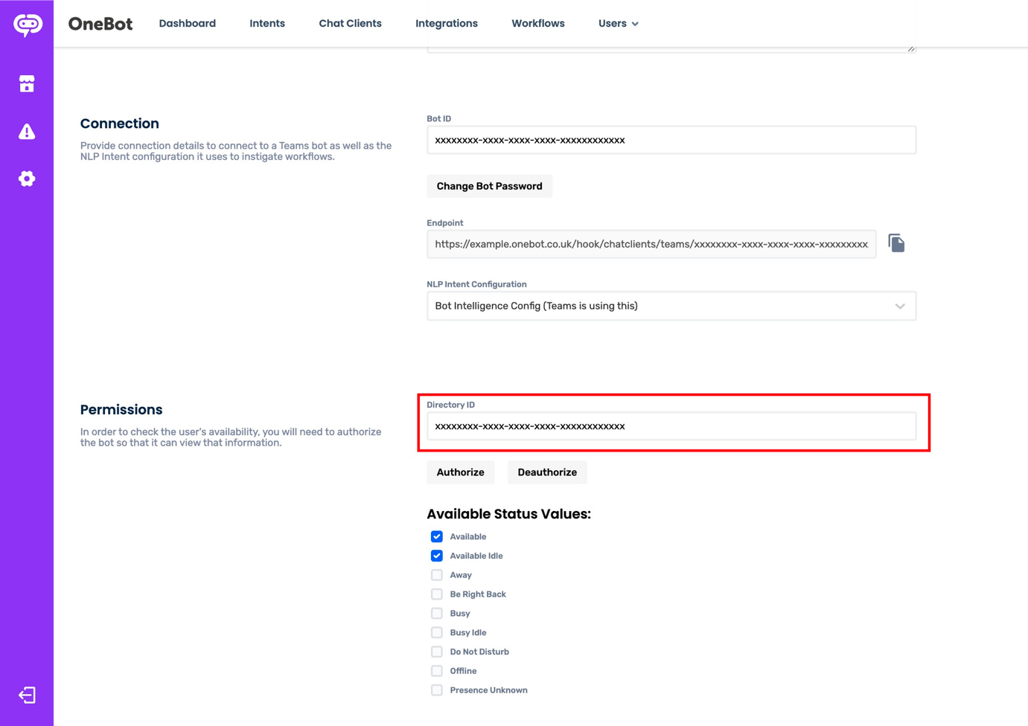Select the Presence Unknown checkbox
1028x726 pixels.
point(437,690)
